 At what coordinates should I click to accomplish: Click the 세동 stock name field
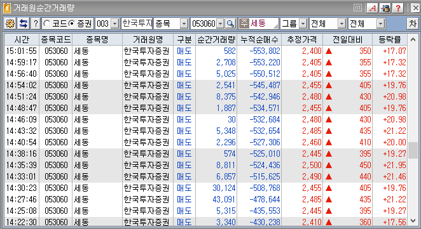tap(263, 23)
